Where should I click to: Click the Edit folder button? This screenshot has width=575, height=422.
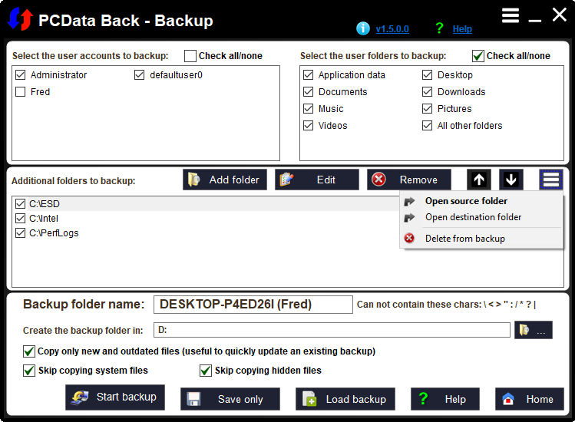[x=317, y=180]
